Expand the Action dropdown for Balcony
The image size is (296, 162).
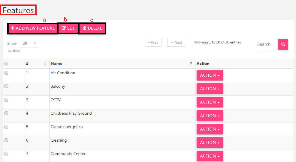pos(210,89)
